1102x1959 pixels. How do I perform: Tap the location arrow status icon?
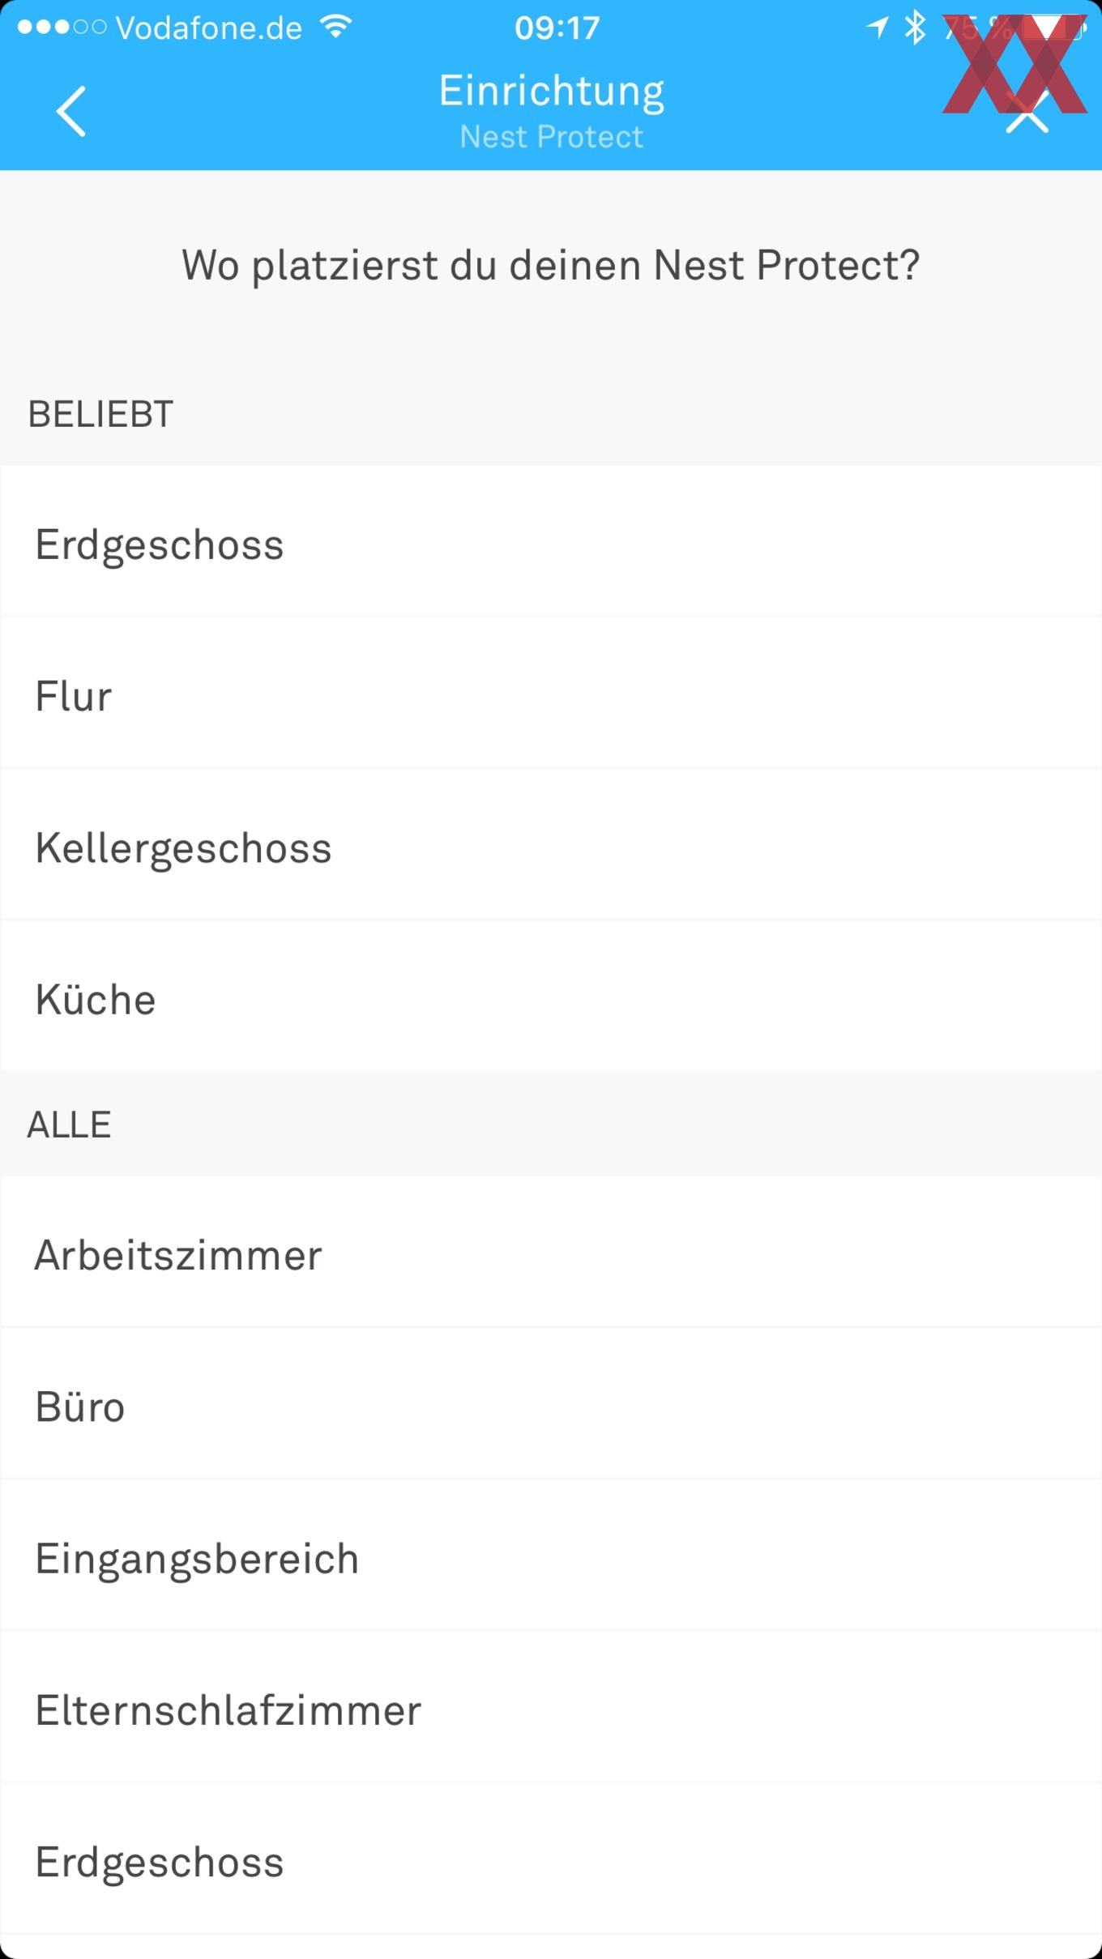click(x=877, y=28)
